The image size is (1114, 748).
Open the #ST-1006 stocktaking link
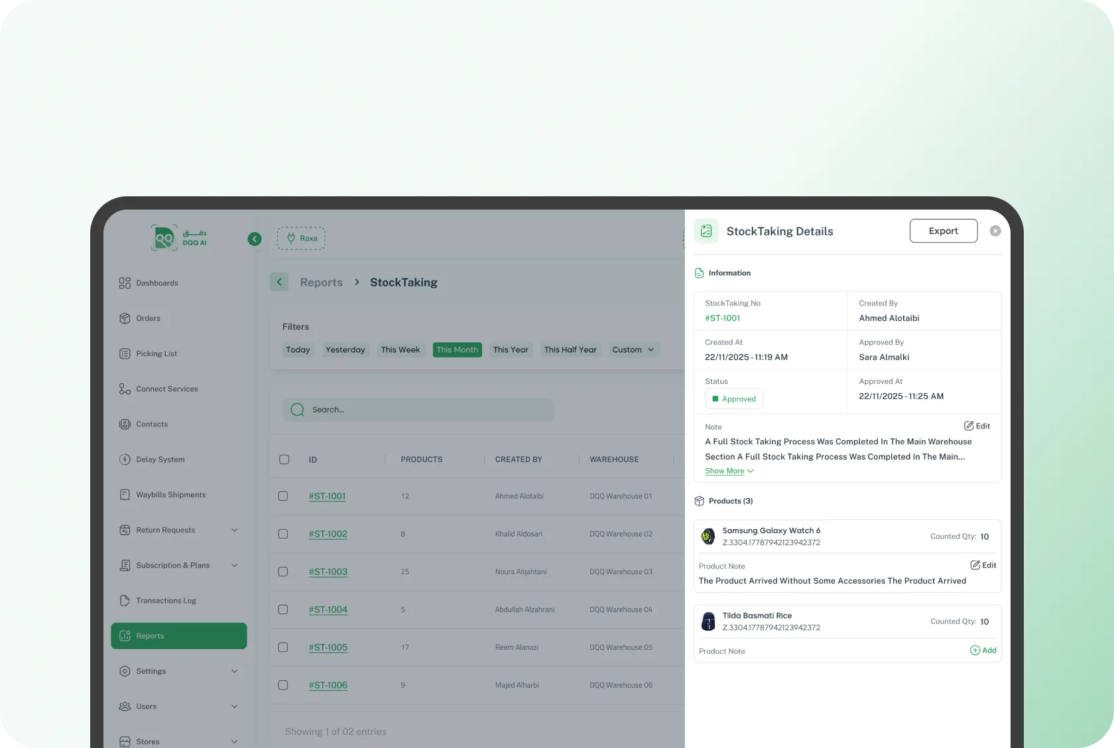coord(328,685)
